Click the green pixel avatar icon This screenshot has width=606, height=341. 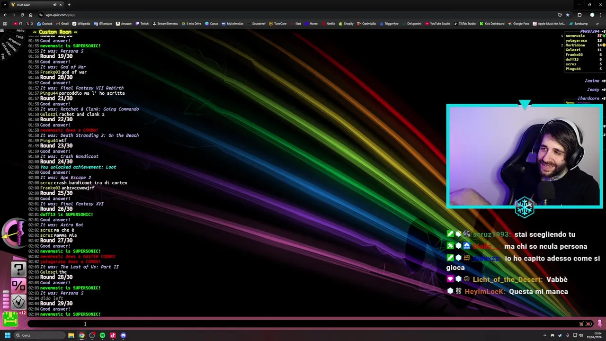10,320
